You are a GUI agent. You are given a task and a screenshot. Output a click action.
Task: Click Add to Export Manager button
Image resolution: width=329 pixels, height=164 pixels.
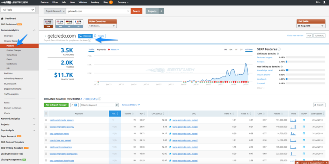[56, 105]
